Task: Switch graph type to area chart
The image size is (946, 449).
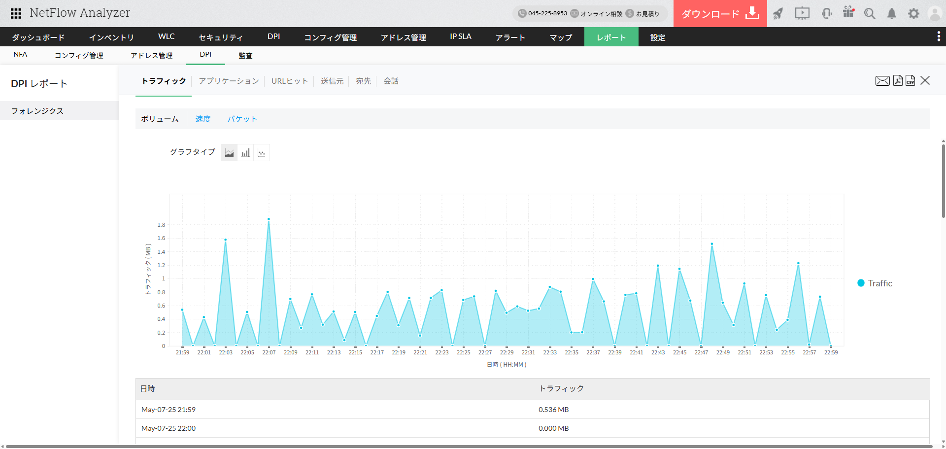Action: click(229, 153)
